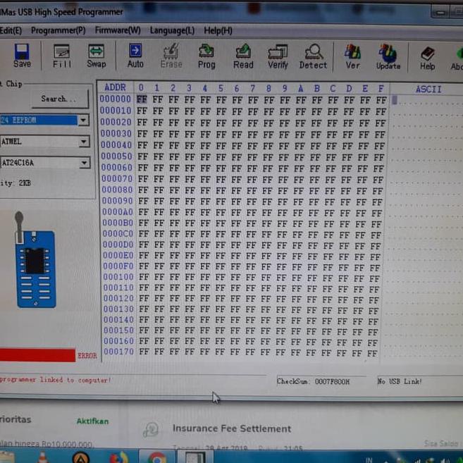463x463 pixels.
Task: Click the minimize window button
Action: coord(440,13)
